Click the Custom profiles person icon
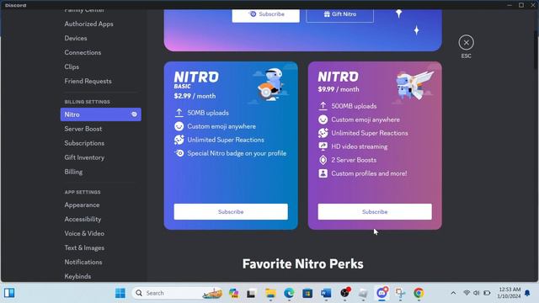The height and width of the screenshot is (303, 539). pyautogui.click(x=323, y=173)
